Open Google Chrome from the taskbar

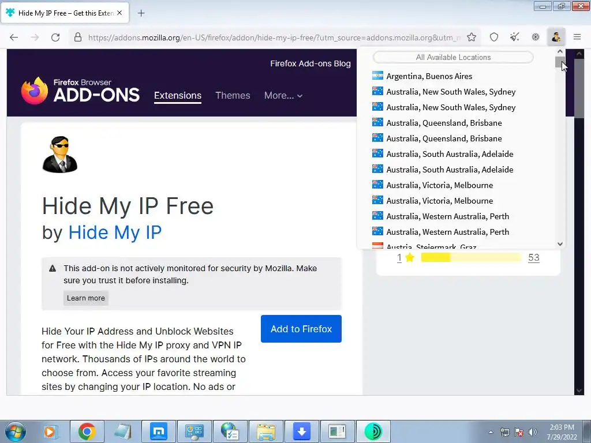point(87,431)
